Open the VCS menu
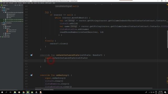Screen dimensions: 168x94 point(39,3)
